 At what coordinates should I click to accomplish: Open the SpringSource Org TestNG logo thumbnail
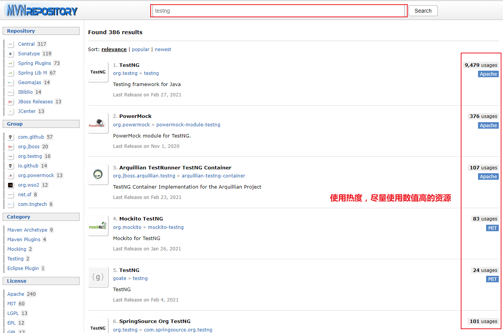click(x=98, y=326)
